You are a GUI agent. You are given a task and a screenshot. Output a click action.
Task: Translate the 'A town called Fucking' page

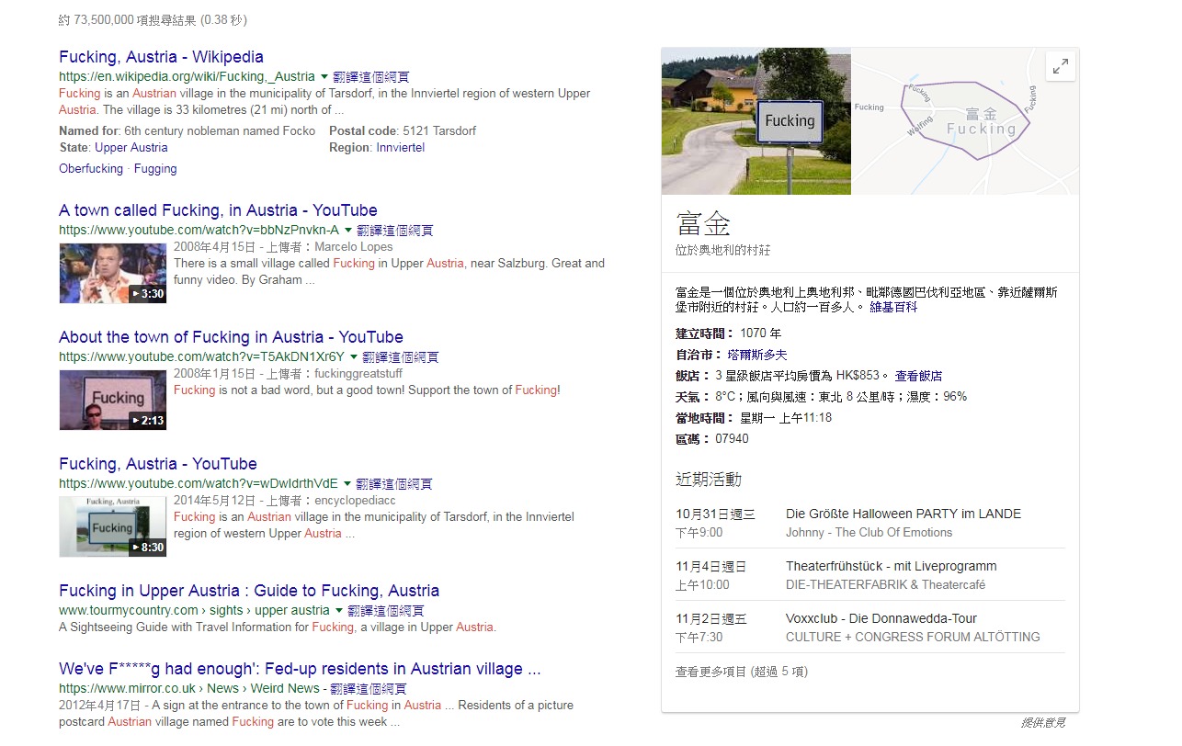(x=395, y=230)
